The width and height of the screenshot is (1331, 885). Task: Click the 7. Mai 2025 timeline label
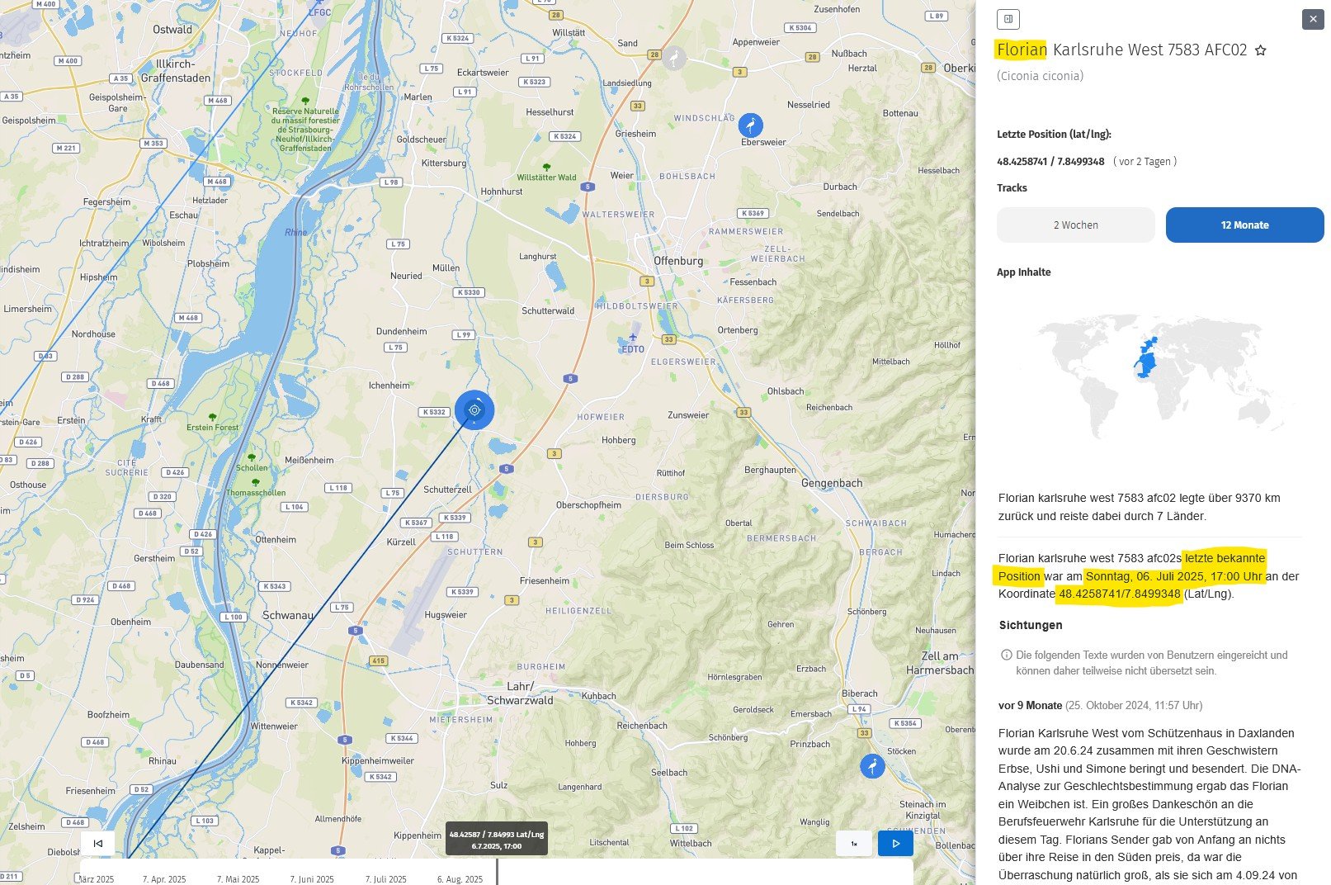tap(238, 879)
